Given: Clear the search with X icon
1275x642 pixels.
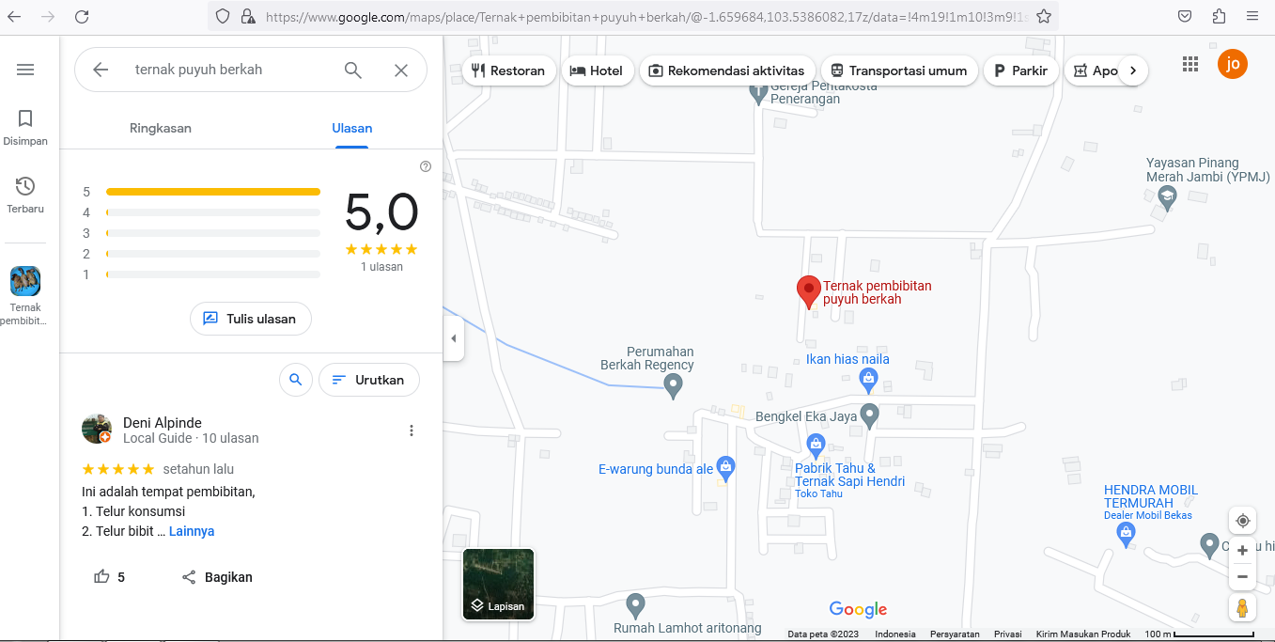Looking at the screenshot, I should 401,70.
